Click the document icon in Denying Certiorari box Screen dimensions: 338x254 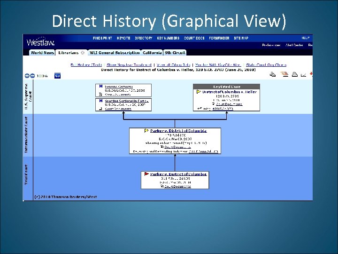[x=100, y=95]
